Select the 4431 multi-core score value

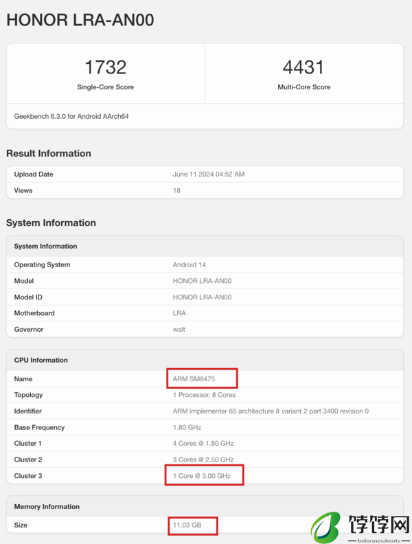click(x=304, y=67)
